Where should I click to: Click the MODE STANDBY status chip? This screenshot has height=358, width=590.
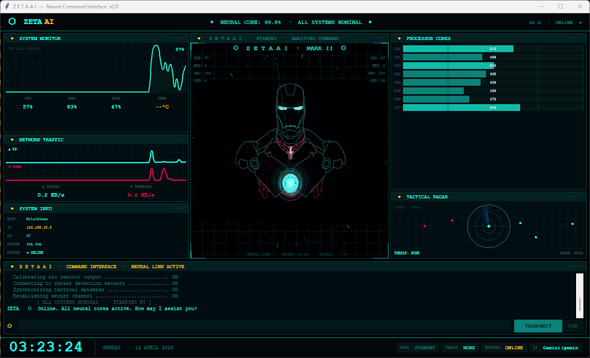pos(418,347)
